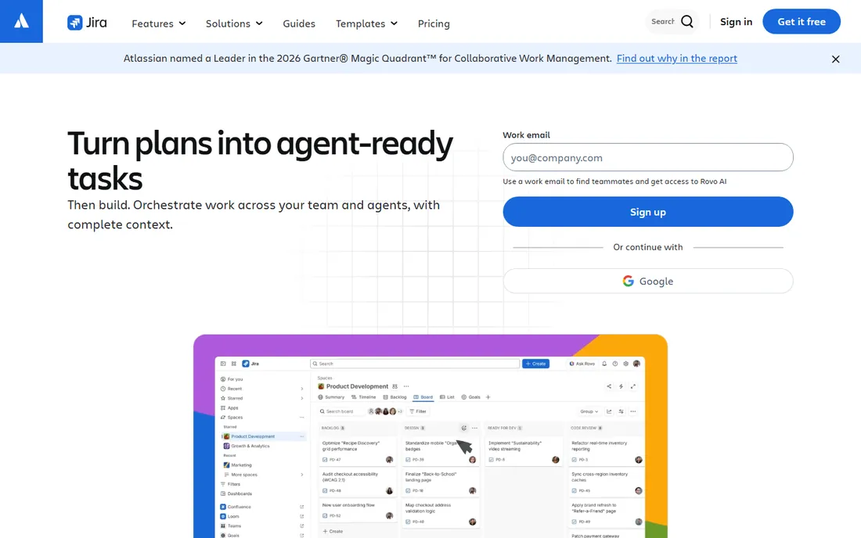Click the 'Then build. Orchestrate work' paragraph

tap(254, 214)
